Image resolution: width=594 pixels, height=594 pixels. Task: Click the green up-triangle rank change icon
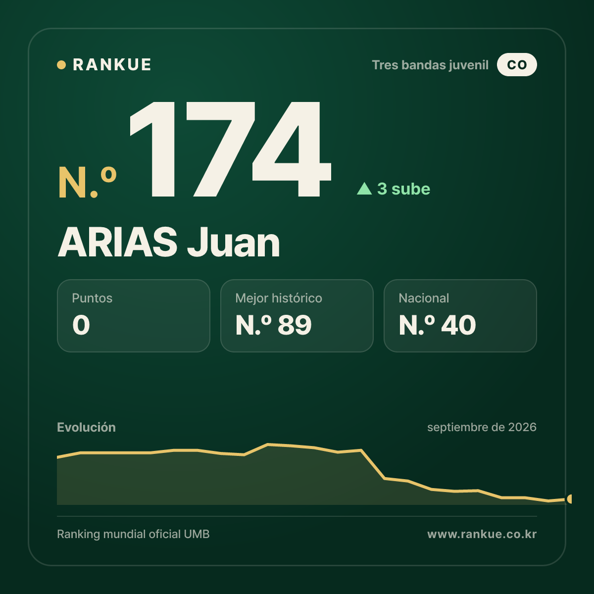point(364,189)
